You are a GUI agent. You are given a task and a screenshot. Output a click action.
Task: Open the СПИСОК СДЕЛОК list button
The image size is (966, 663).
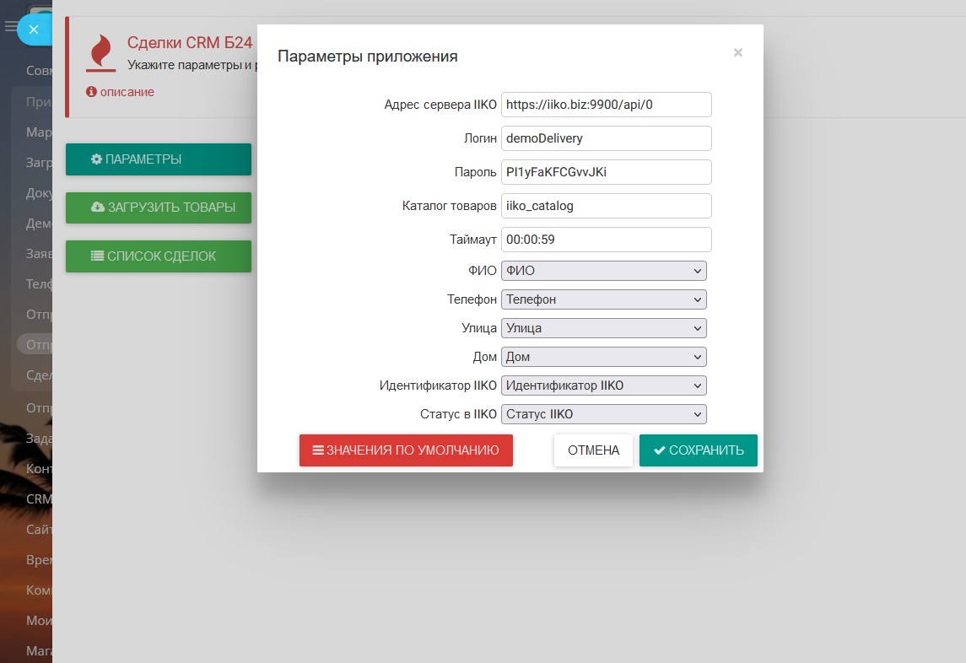coord(158,256)
